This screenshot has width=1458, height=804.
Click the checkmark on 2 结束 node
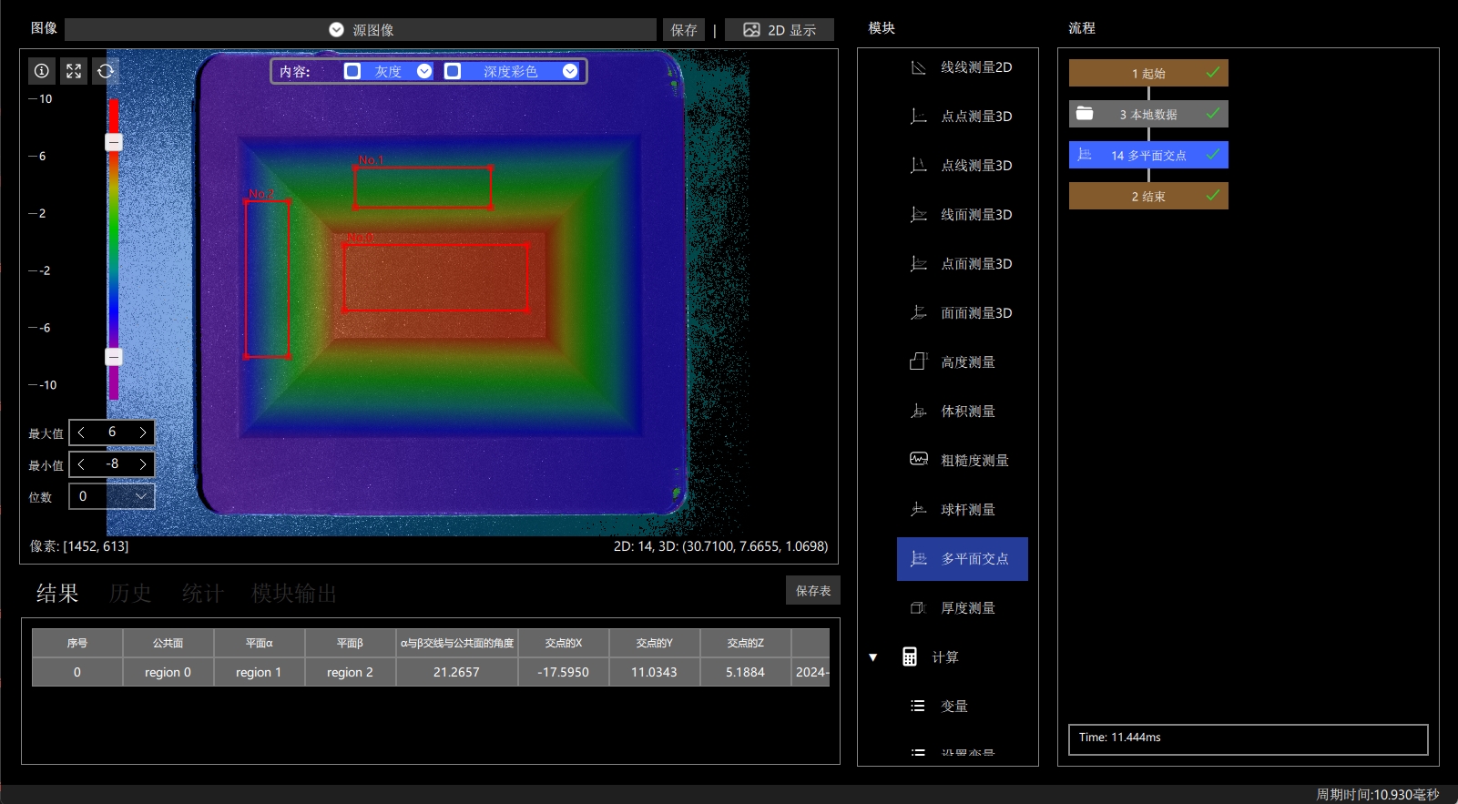[1213, 195]
